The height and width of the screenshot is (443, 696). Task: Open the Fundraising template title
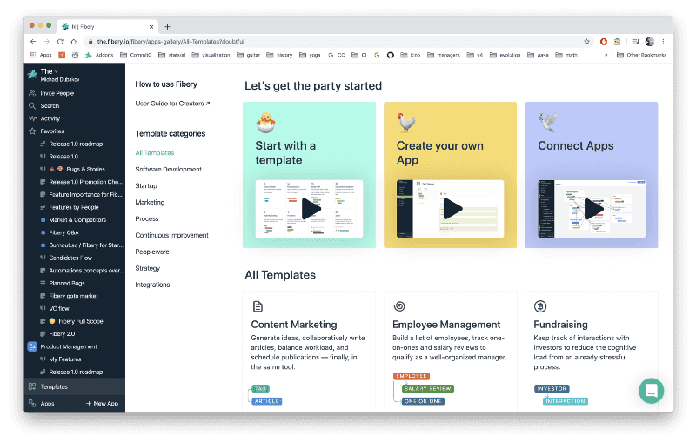[560, 325]
